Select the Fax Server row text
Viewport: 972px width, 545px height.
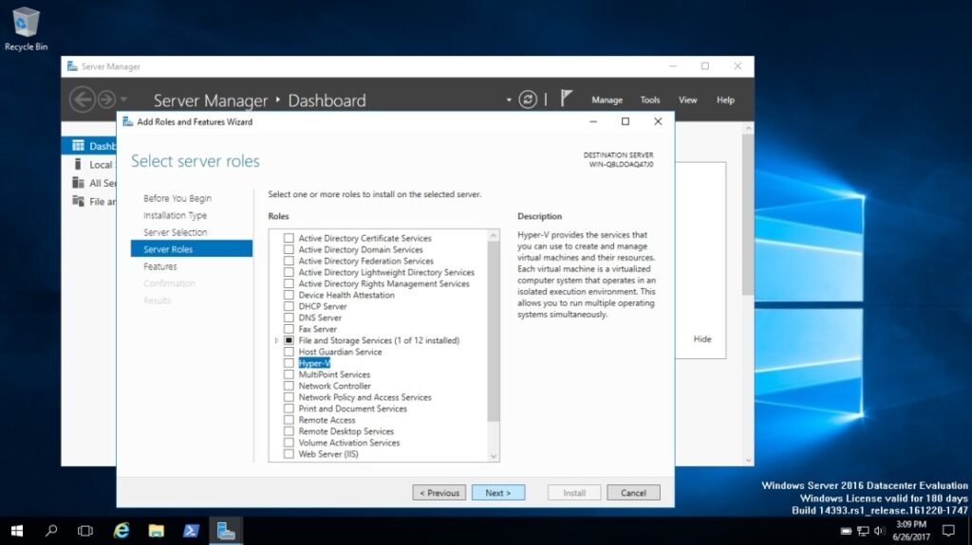tap(317, 329)
